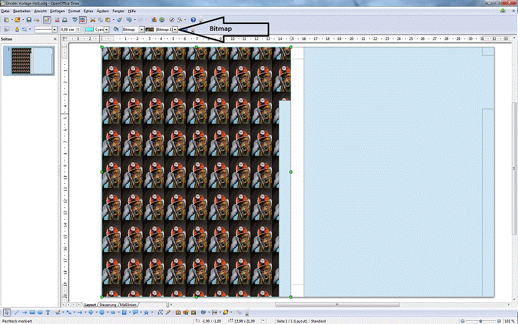
Task: Open the Bitmap fill style dropdown
Action: 142,29
